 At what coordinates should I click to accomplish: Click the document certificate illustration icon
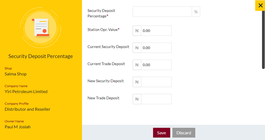(41, 28)
